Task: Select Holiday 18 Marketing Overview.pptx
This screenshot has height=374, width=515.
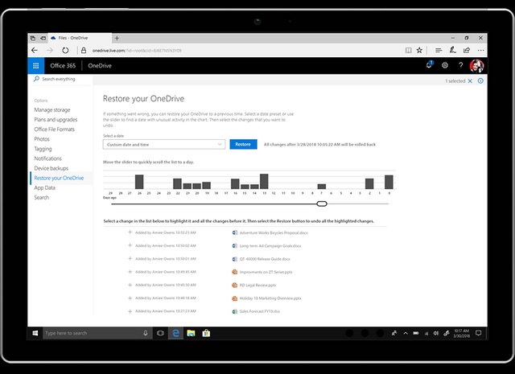Action: coord(270,298)
